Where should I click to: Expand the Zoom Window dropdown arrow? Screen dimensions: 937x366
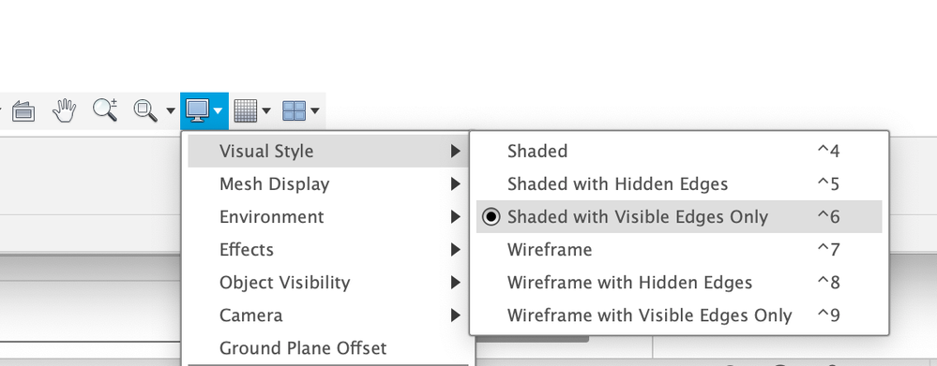point(171,110)
